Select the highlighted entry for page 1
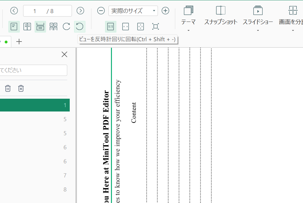Image resolution: width=303 pixels, height=203 pixels. tap(35, 105)
